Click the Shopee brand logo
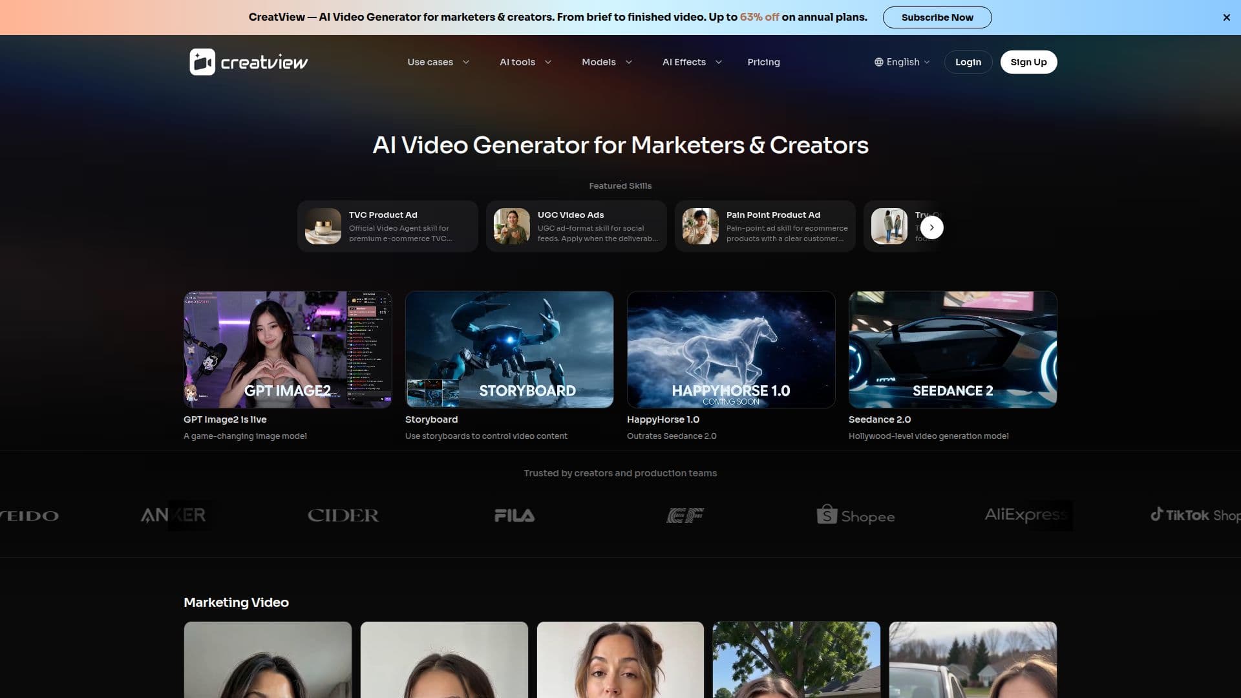This screenshot has width=1241, height=698. tap(855, 515)
